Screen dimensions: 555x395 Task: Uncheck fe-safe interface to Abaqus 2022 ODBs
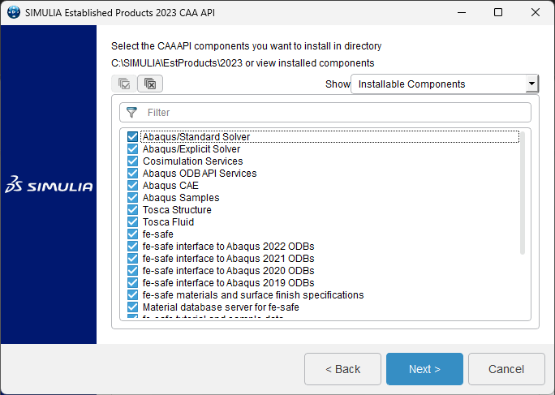coord(133,247)
